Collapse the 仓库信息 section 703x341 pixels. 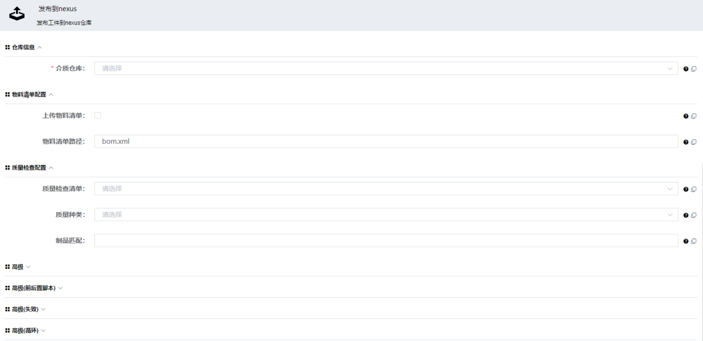pos(40,48)
